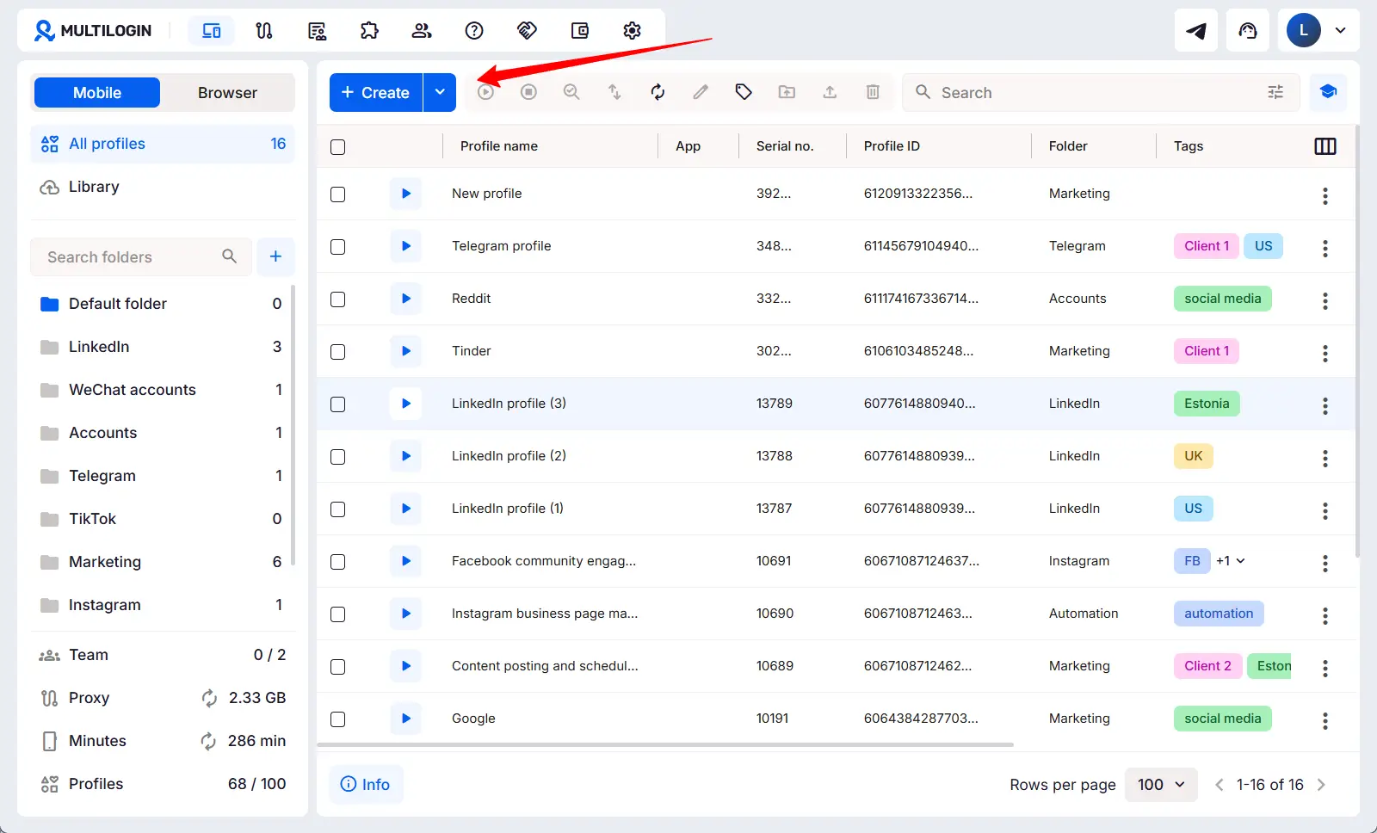Click the toolbar Start profile play icon
This screenshot has width=1377, height=833.
(485, 92)
